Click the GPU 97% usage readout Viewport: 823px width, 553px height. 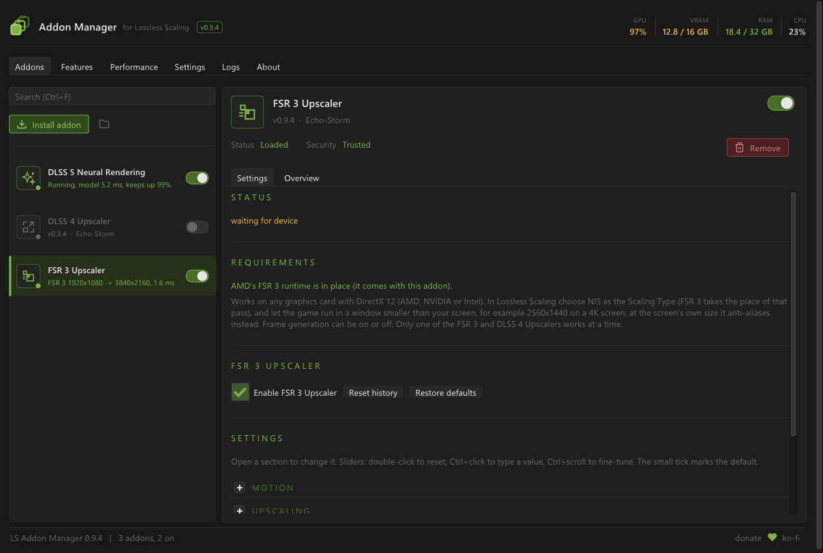[x=638, y=26]
